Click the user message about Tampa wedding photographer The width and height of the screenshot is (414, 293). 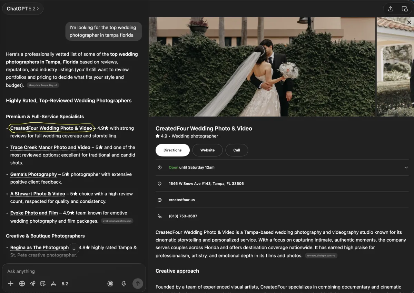[x=103, y=31]
